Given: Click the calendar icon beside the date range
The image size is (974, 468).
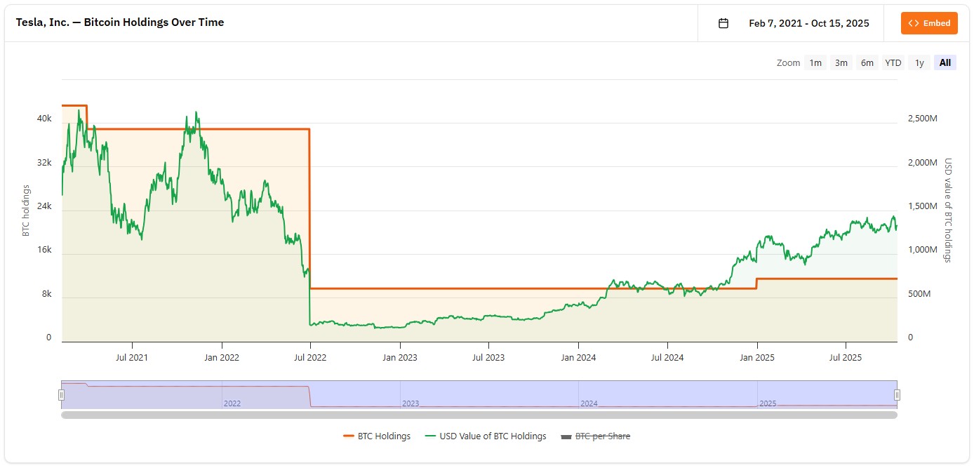Looking at the screenshot, I should (x=723, y=23).
